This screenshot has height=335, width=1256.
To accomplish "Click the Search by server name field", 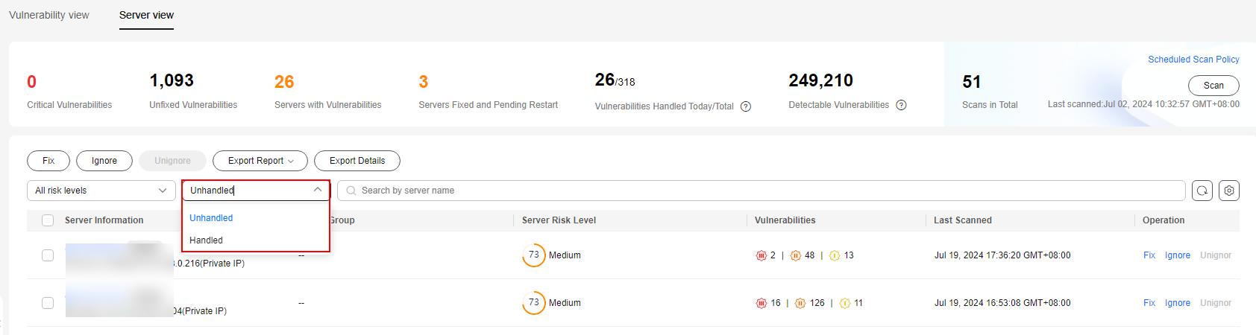I will click(761, 191).
